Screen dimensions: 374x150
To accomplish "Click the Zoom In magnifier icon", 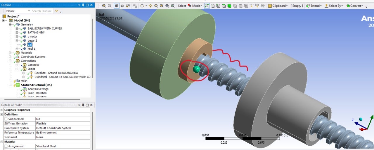I will click(104, 6).
